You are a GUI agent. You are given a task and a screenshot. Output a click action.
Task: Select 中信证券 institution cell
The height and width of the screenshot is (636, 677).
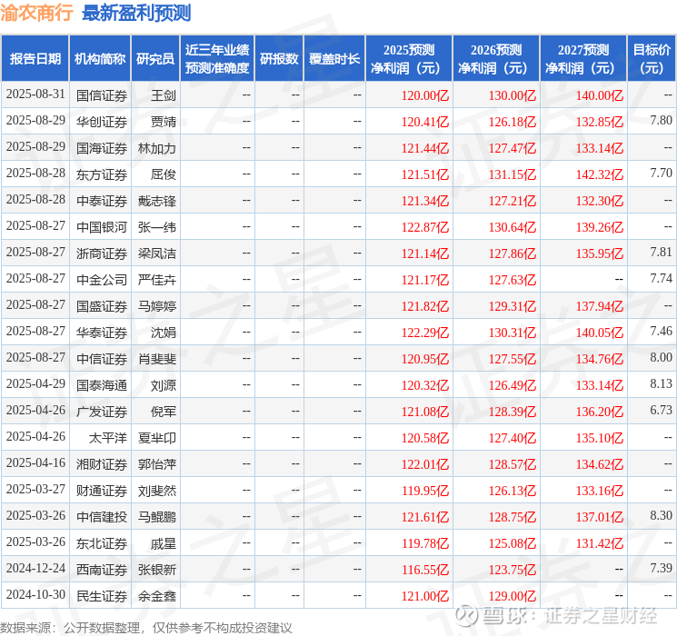[x=102, y=359]
